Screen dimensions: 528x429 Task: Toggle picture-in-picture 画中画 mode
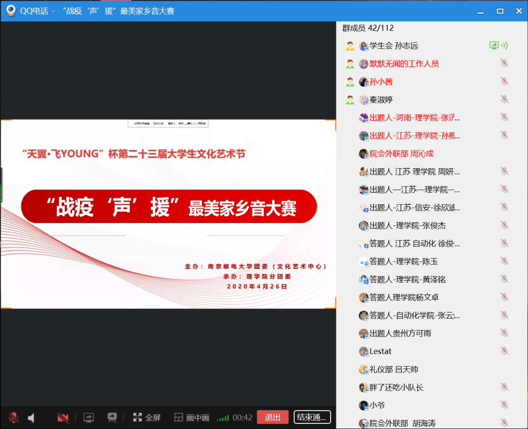pos(192,418)
